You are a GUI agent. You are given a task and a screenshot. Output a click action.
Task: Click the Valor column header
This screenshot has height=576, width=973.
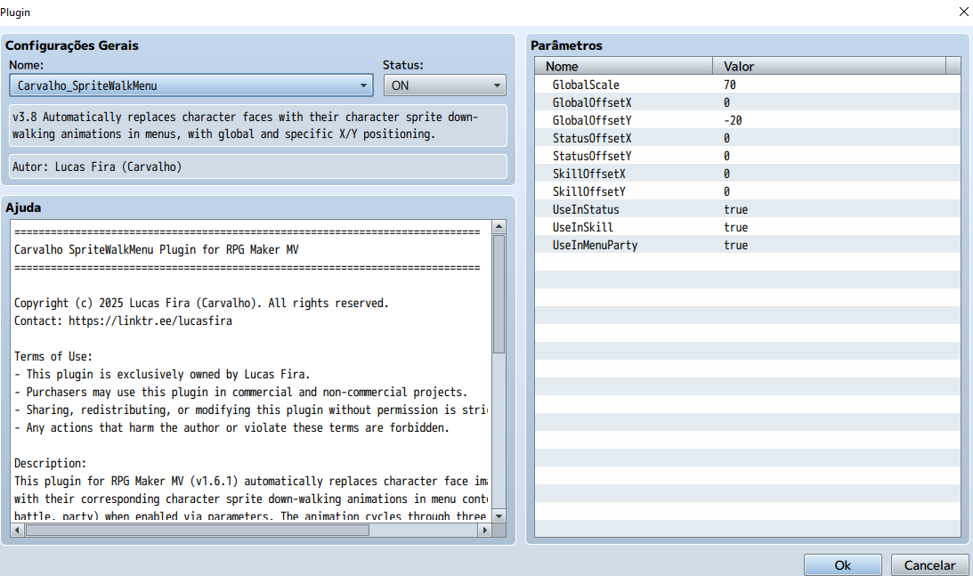tap(829, 67)
